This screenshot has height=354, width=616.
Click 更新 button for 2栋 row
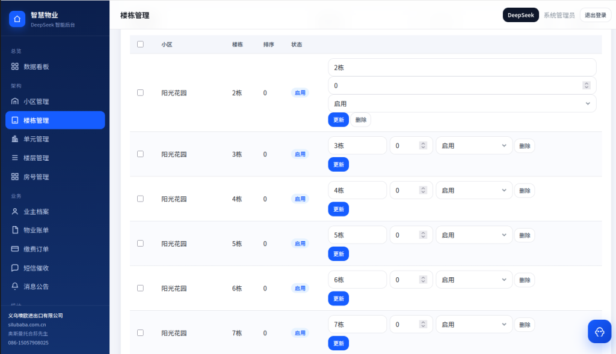point(338,119)
